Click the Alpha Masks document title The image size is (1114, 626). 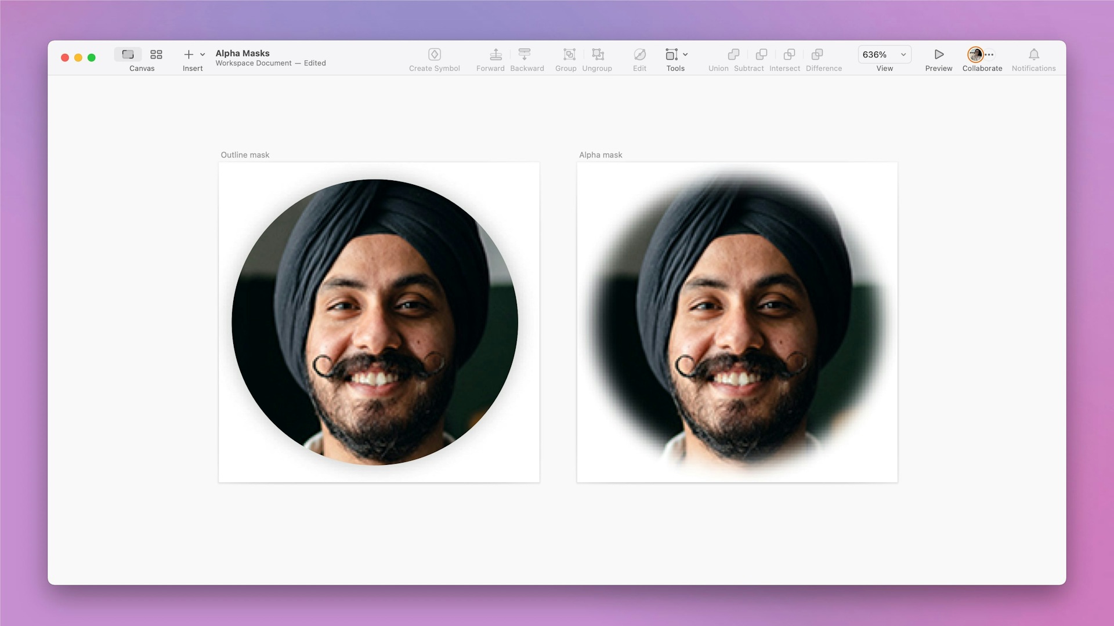(x=242, y=53)
